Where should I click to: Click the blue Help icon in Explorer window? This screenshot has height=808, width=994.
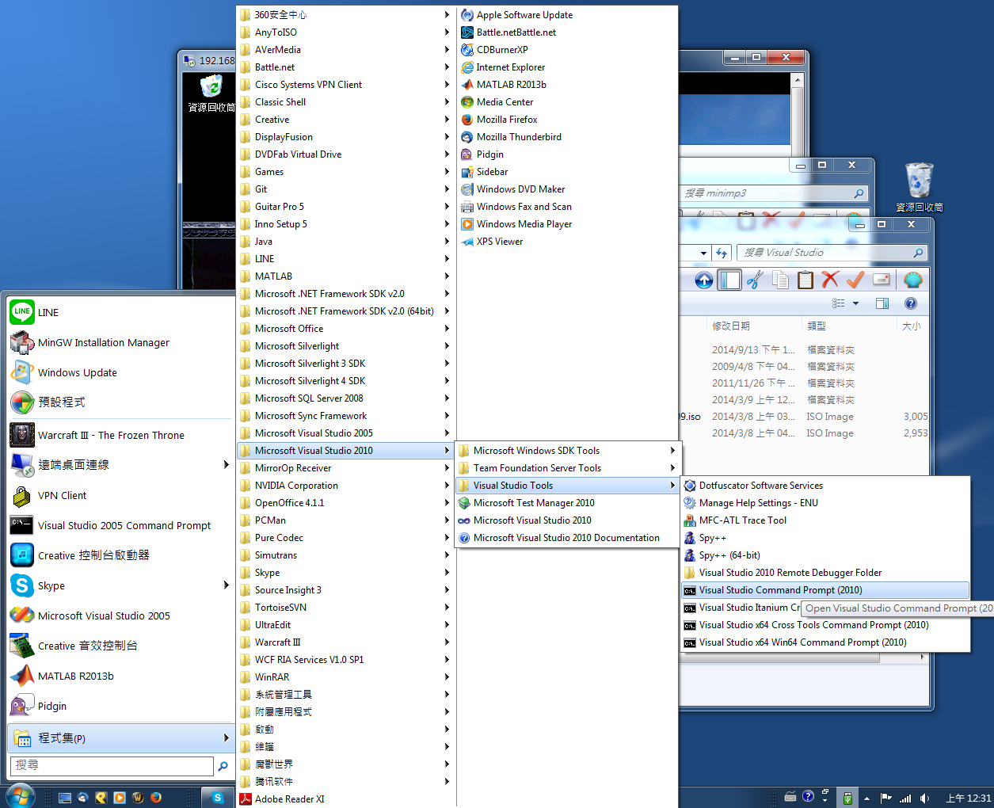pyautogui.click(x=911, y=303)
